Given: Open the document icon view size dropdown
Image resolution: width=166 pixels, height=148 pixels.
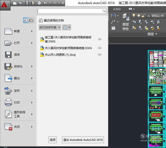Looking at the screenshot, I should point(67,27).
